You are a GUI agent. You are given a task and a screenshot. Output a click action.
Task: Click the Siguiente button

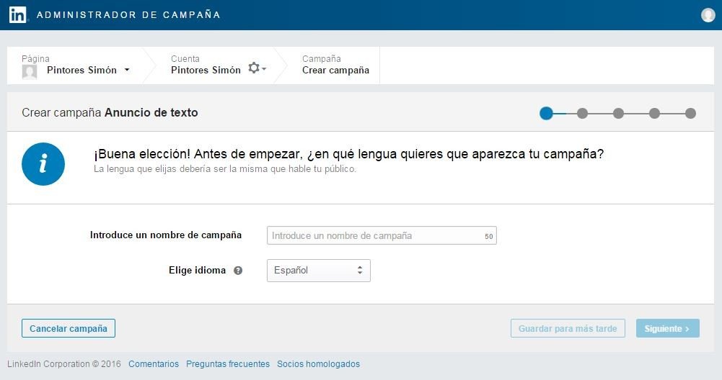tap(667, 328)
